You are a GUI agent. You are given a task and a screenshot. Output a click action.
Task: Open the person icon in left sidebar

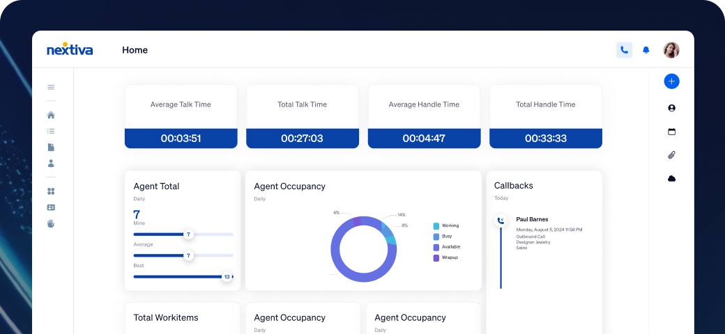pos(51,164)
